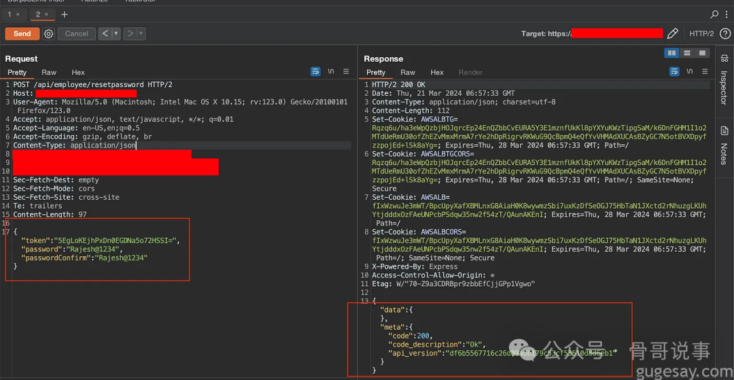The image size is (734, 380).
Task: Close Repeater tab 2
Action: click(x=46, y=14)
